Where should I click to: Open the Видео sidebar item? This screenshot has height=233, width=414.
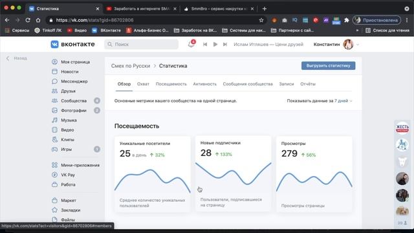pos(67,130)
